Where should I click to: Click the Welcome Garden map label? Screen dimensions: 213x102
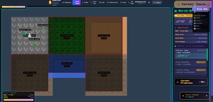click(x=34, y=39)
